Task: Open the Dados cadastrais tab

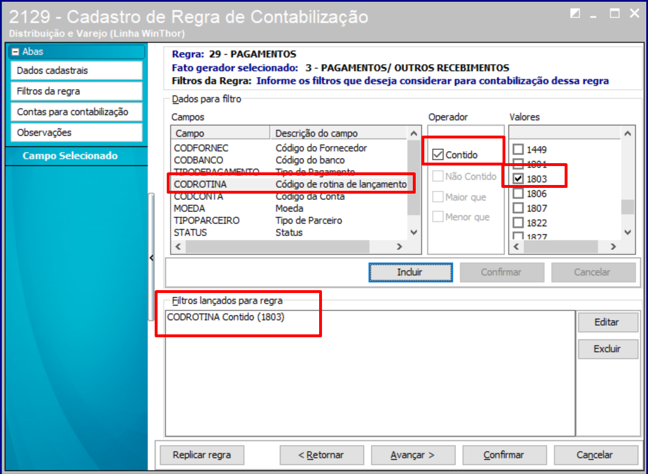Action: pos(76,71)
